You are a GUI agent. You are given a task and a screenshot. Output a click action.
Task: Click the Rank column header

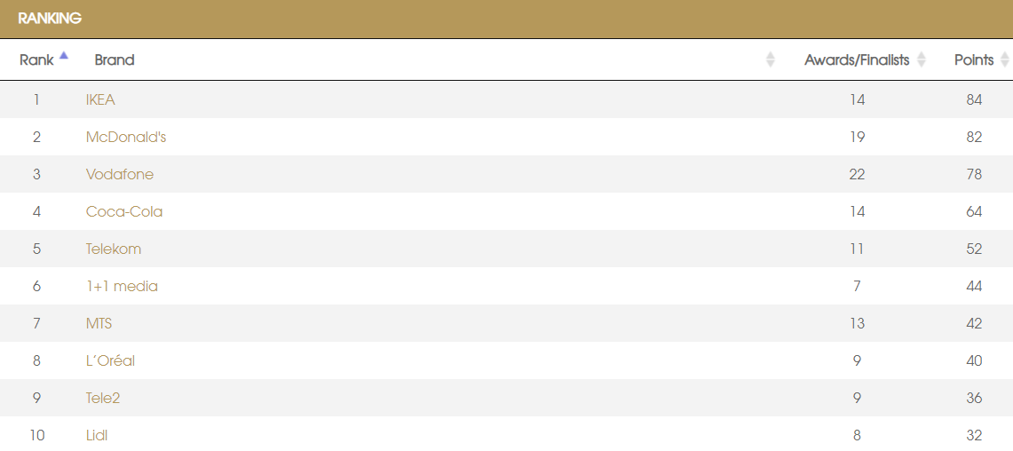36,59
